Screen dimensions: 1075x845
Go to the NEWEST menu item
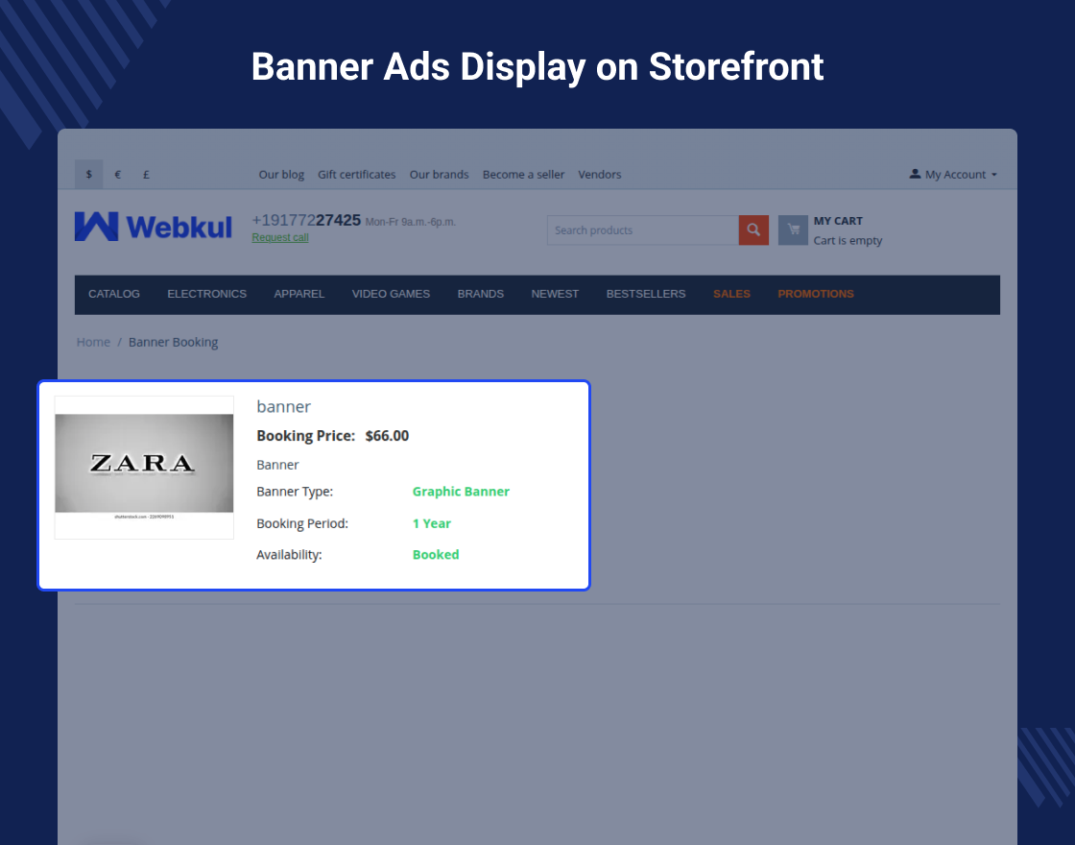point(555,294)
